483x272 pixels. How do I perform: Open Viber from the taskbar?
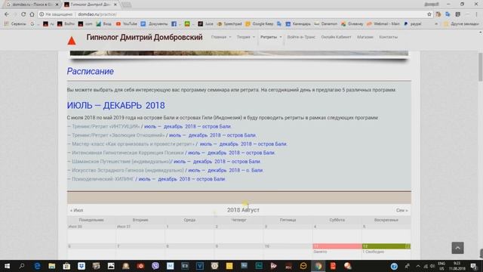pos(155,266)
